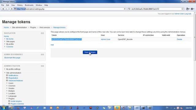This screenshot has height=110, width=196.
Task: Click the highlighted token string
Action: pos(67,39)
